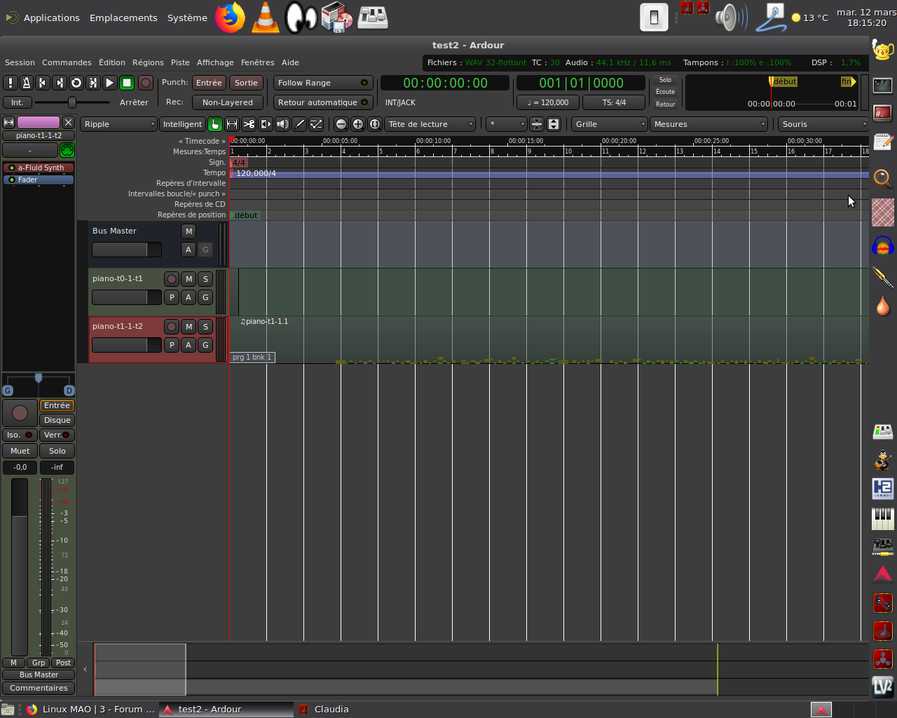
Task: Expand the Grille snap mode dropdown
Action: click(x=609, y=124)
